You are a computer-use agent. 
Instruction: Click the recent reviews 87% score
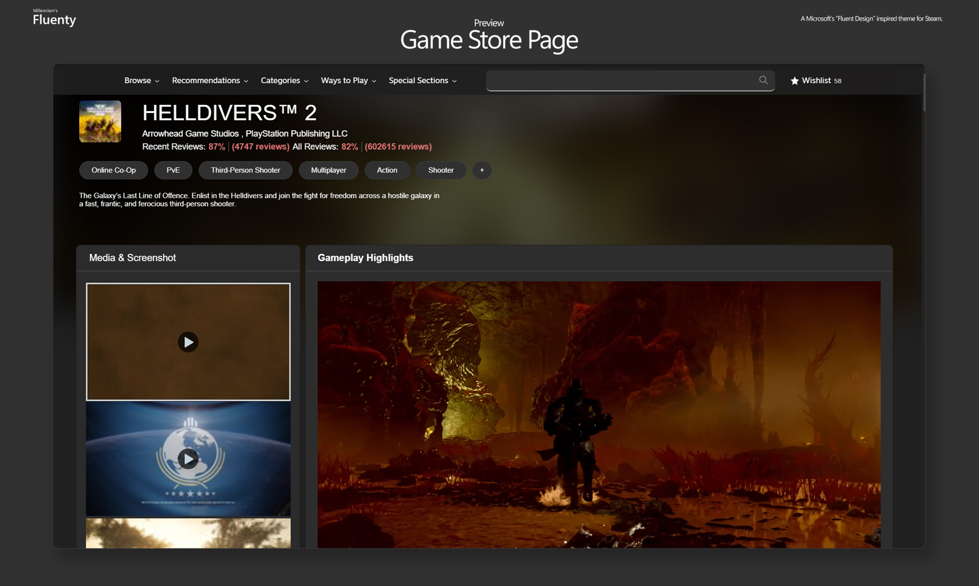point(217,146)
